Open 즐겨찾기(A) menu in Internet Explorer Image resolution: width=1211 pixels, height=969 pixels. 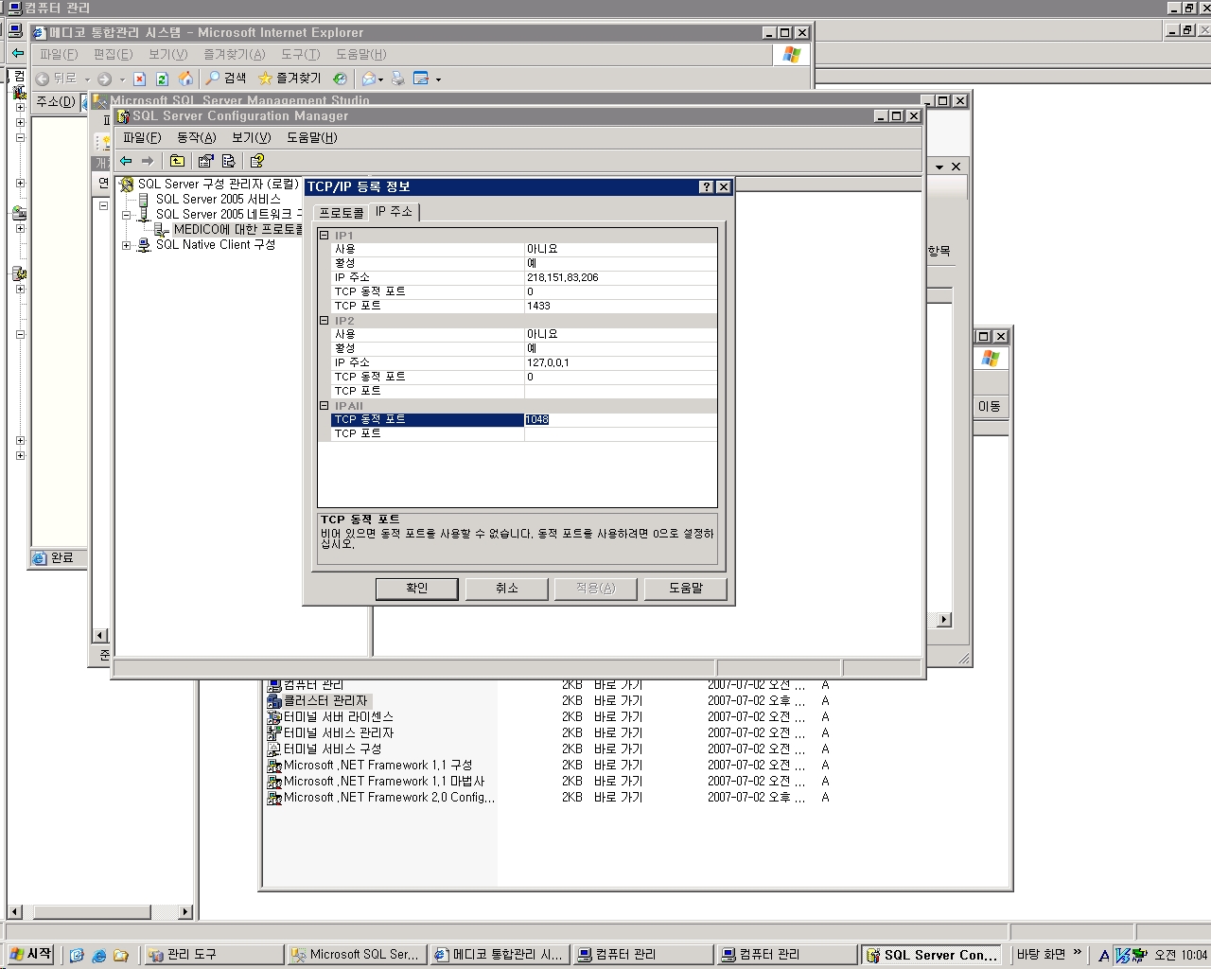coord(235,54)
